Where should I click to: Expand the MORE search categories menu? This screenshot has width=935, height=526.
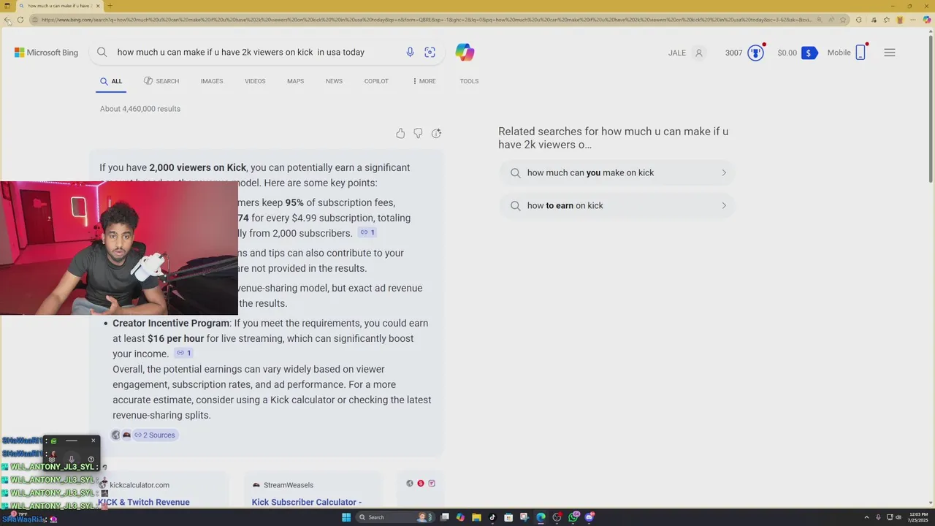tap(424, 81)
